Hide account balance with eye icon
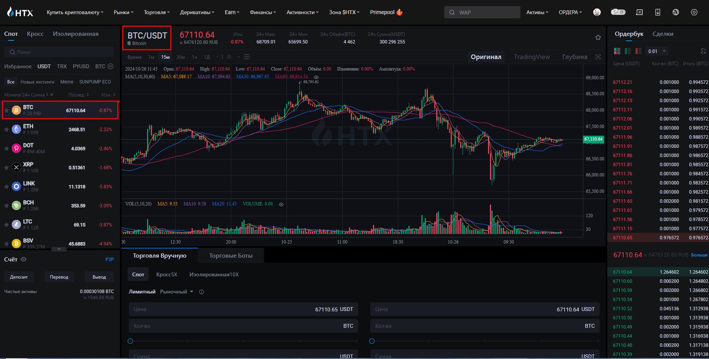 pos(24,259)
